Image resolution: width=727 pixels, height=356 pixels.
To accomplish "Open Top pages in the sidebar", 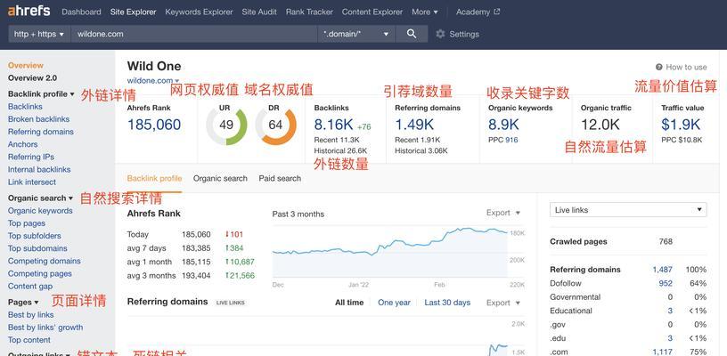I will (27, 223).
